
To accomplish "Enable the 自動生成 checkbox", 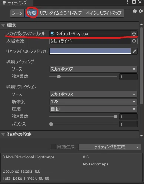I will click(x=53, y=147).
